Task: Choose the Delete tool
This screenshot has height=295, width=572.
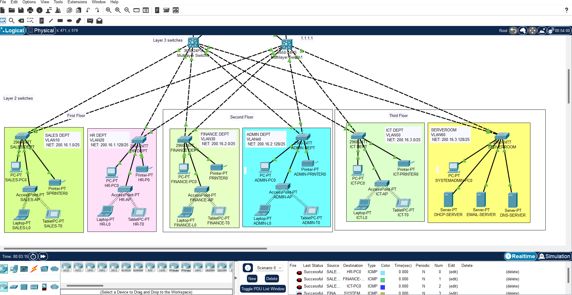Action: click(21, 20)
